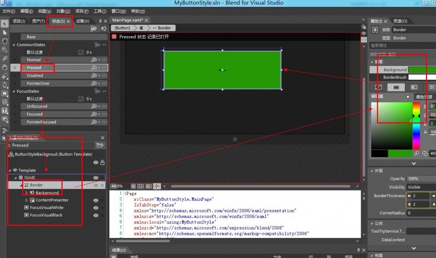Pin the States panel
Screen dimensions: 436x258
point(100,21)
